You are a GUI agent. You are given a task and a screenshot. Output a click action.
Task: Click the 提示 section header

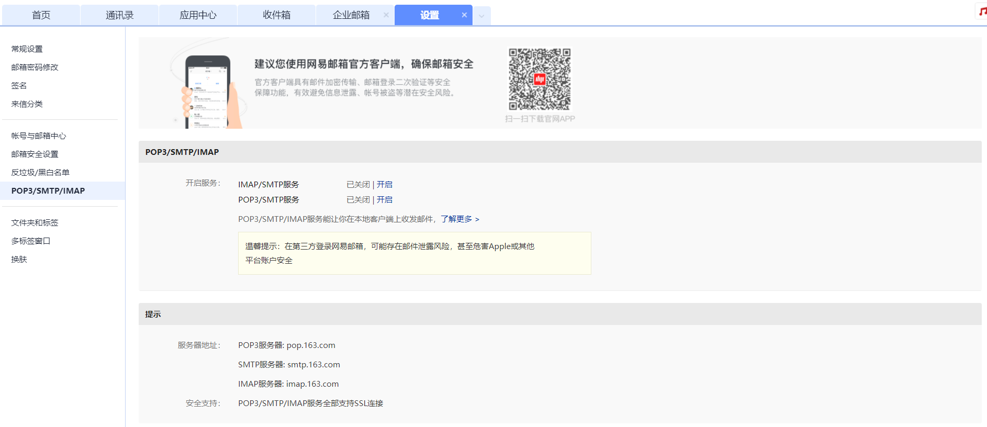click(x=560, y=314)
